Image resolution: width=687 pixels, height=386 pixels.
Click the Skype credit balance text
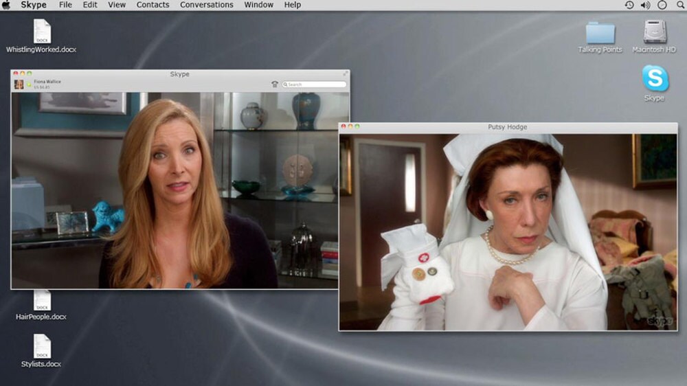pyautogui.click(x=42, y=87)
